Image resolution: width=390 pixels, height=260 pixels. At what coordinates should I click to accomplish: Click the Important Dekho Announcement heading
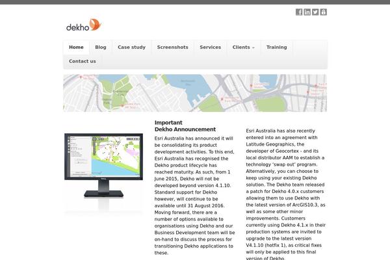tap(185, 126)
